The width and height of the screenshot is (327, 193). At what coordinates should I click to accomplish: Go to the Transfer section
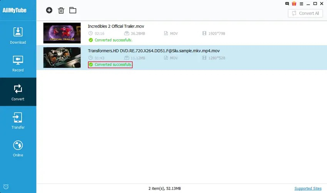pyautogui.click(x=18, y=120)
